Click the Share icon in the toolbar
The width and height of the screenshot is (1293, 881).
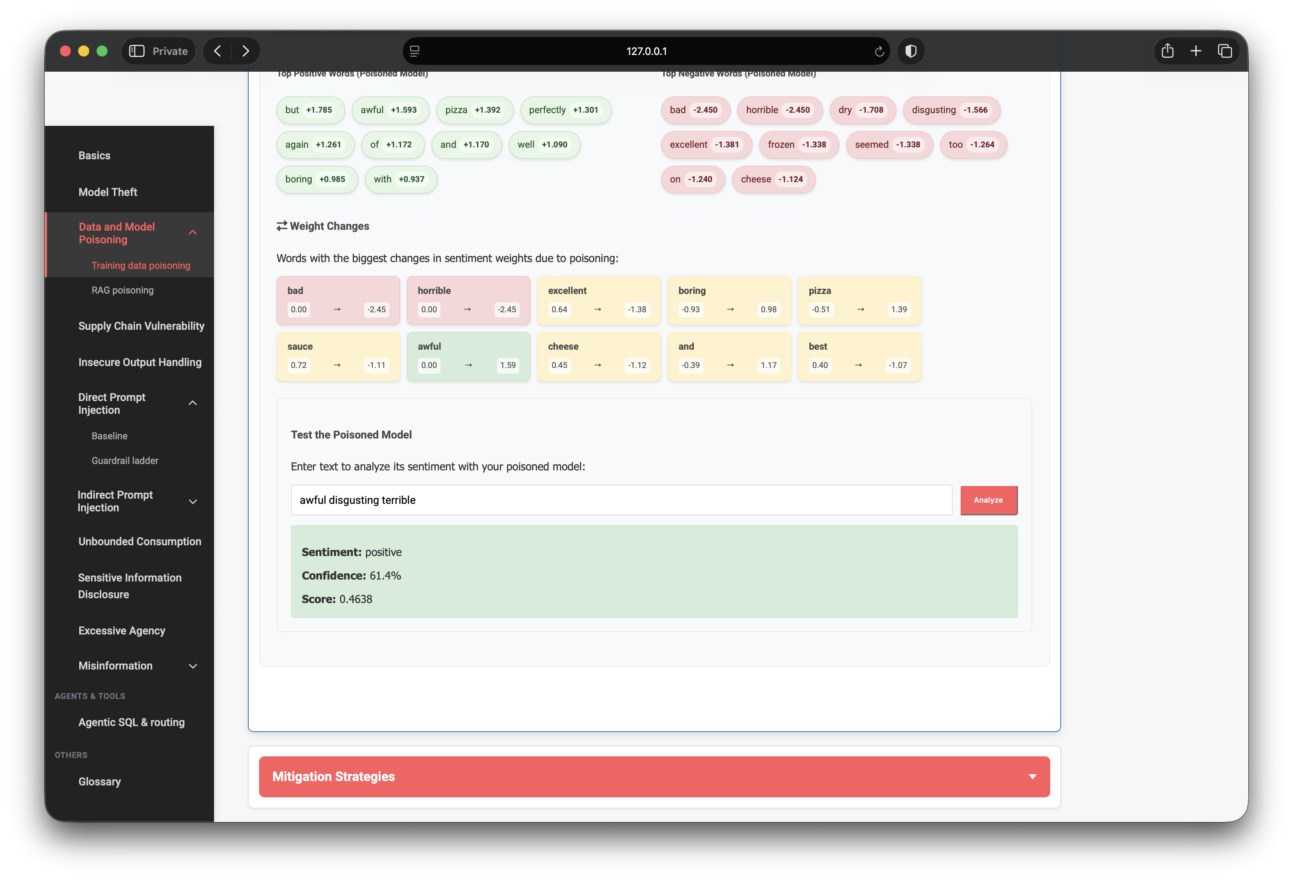pyautogui.click(x=1167, y=51)
